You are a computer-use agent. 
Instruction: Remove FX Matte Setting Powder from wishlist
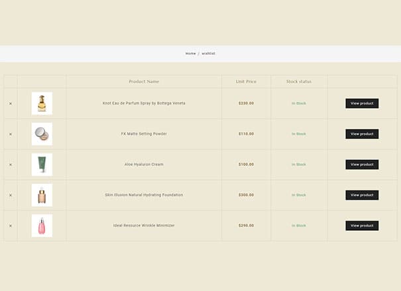click(11, 134)
